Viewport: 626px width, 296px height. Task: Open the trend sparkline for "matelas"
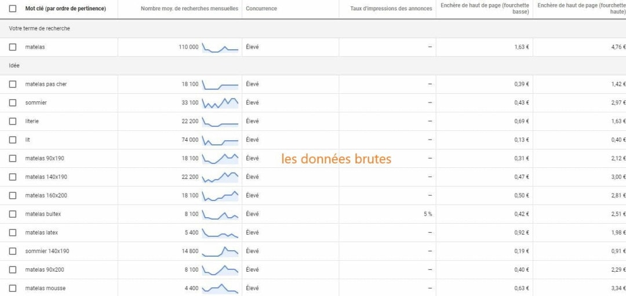coord(220,47)
